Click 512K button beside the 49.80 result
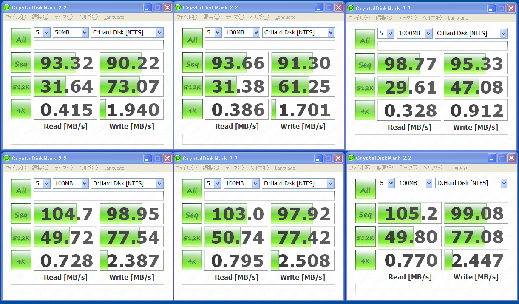This screenshot has width=519, height=304. [366, 237]
